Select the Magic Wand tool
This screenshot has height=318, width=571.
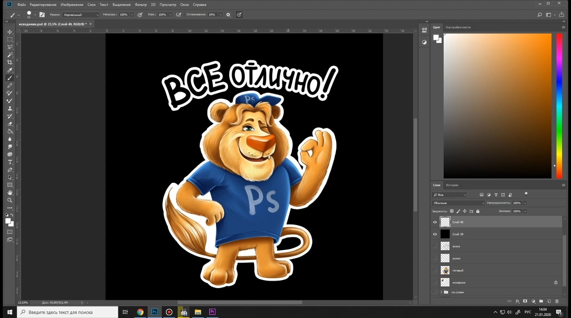pos(10,55)
